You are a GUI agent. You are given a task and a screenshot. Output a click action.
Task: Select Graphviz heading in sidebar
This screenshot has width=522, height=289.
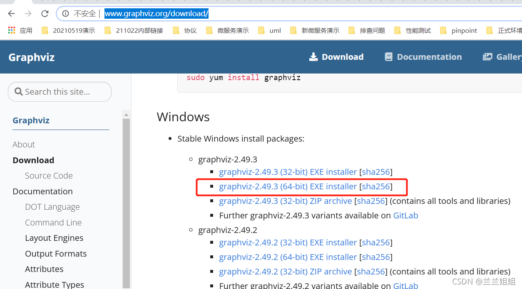(31, 120)
